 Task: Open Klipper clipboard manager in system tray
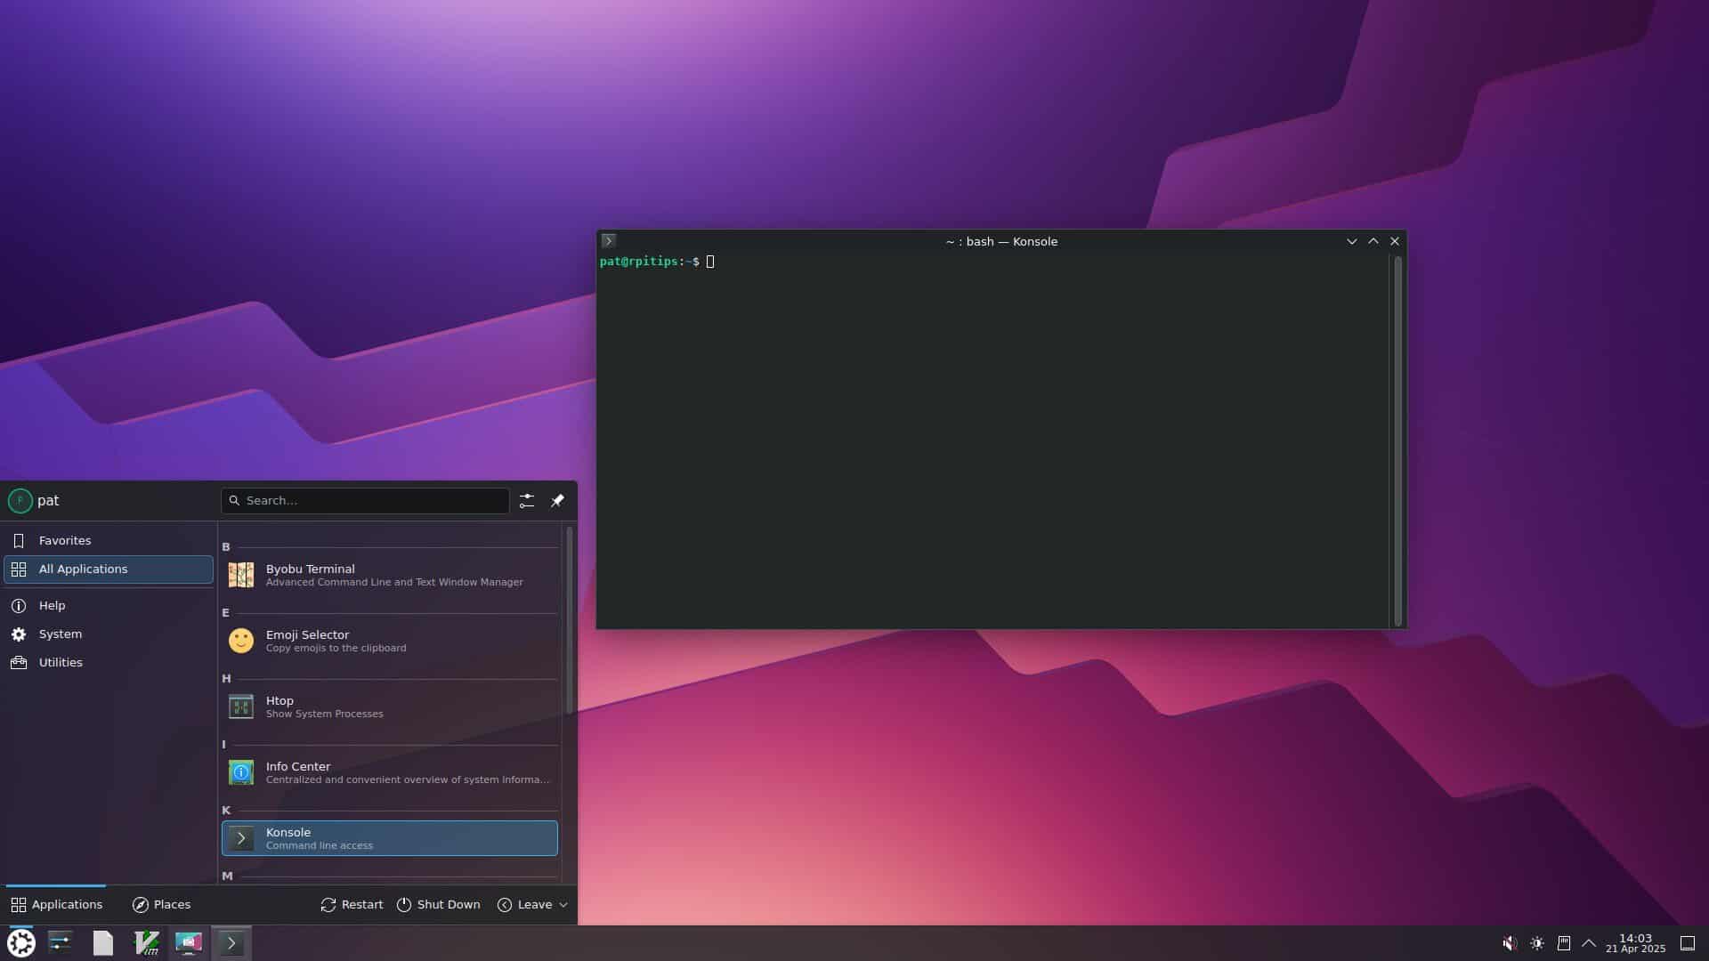[1562, 942]
